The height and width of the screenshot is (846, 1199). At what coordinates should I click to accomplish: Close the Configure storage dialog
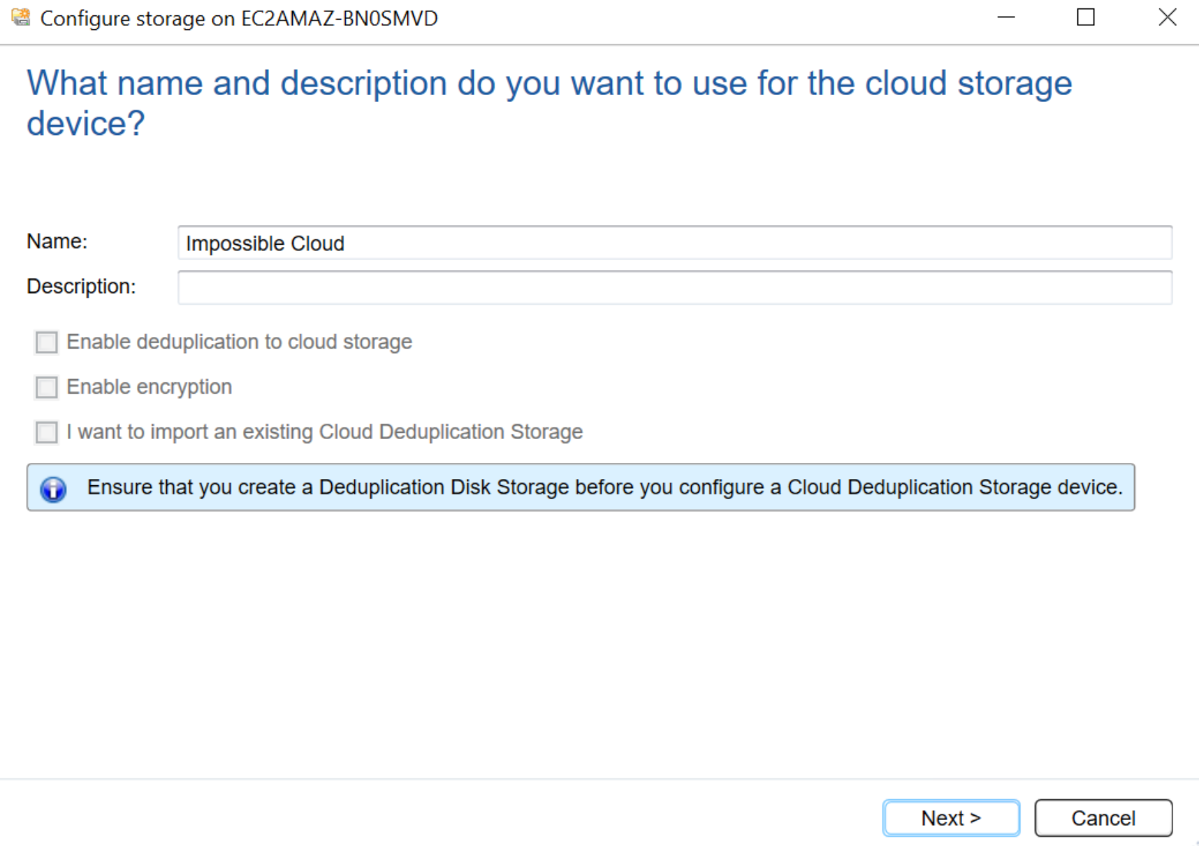[1168, 17]
